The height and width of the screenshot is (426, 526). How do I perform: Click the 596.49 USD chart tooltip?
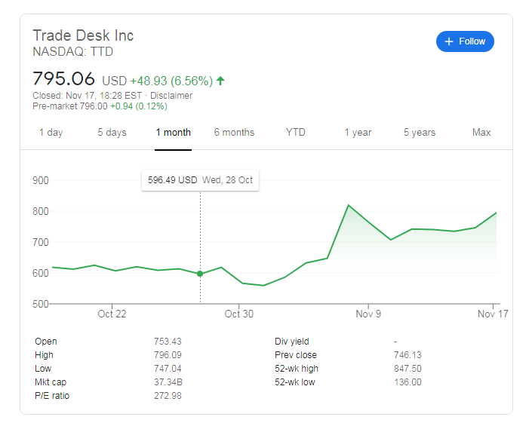[200, 180]
